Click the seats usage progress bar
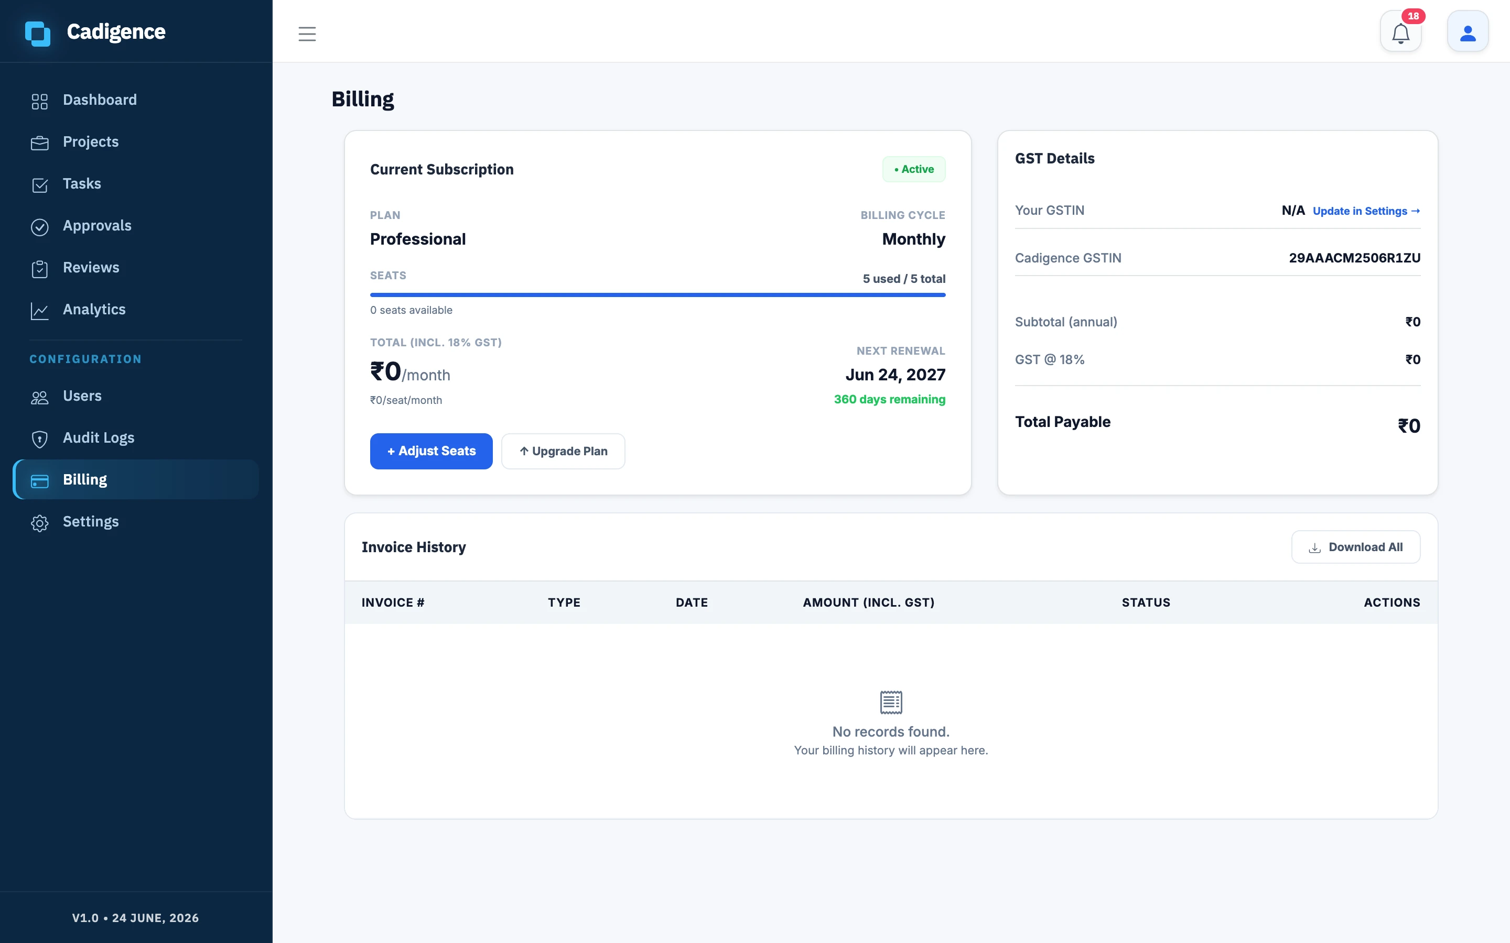The image size is (1510, 943). [657, 294]
